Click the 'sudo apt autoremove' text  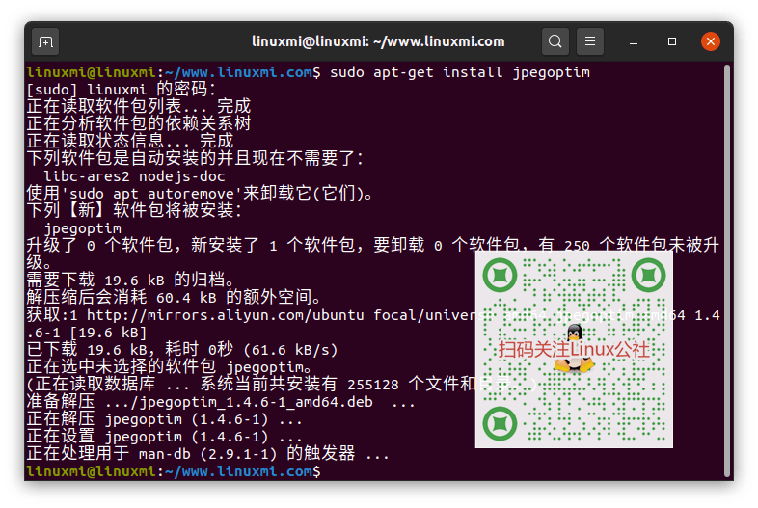tap(151, 194)
